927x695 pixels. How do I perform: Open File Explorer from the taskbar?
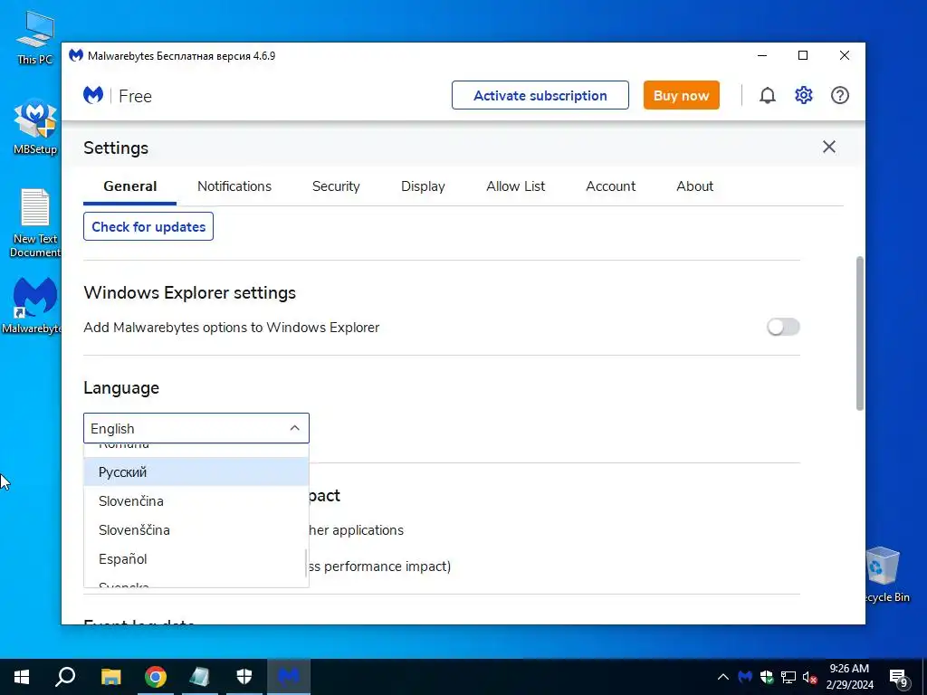(x=110, y=677)
